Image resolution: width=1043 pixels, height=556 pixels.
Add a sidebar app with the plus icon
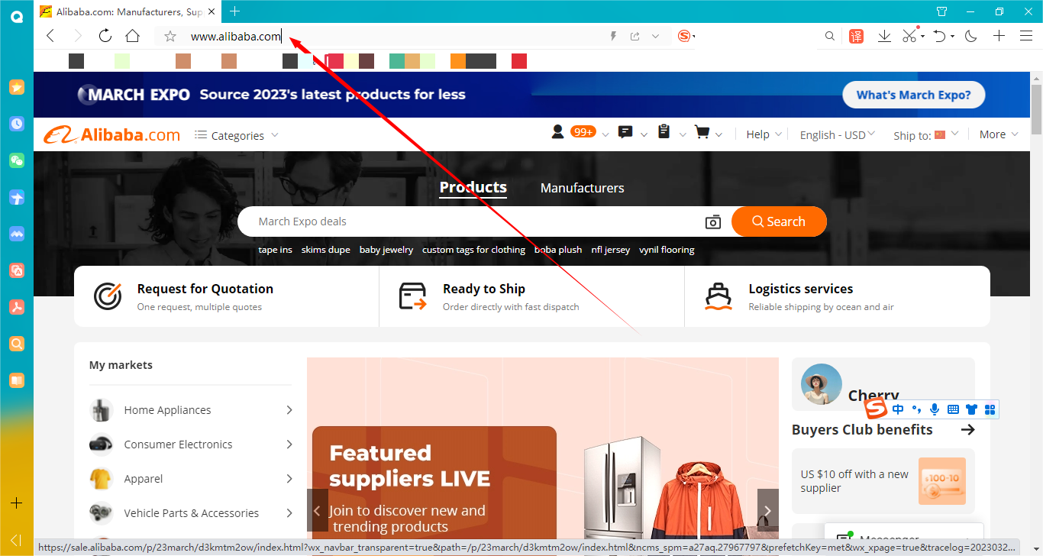tap(17, 503)
